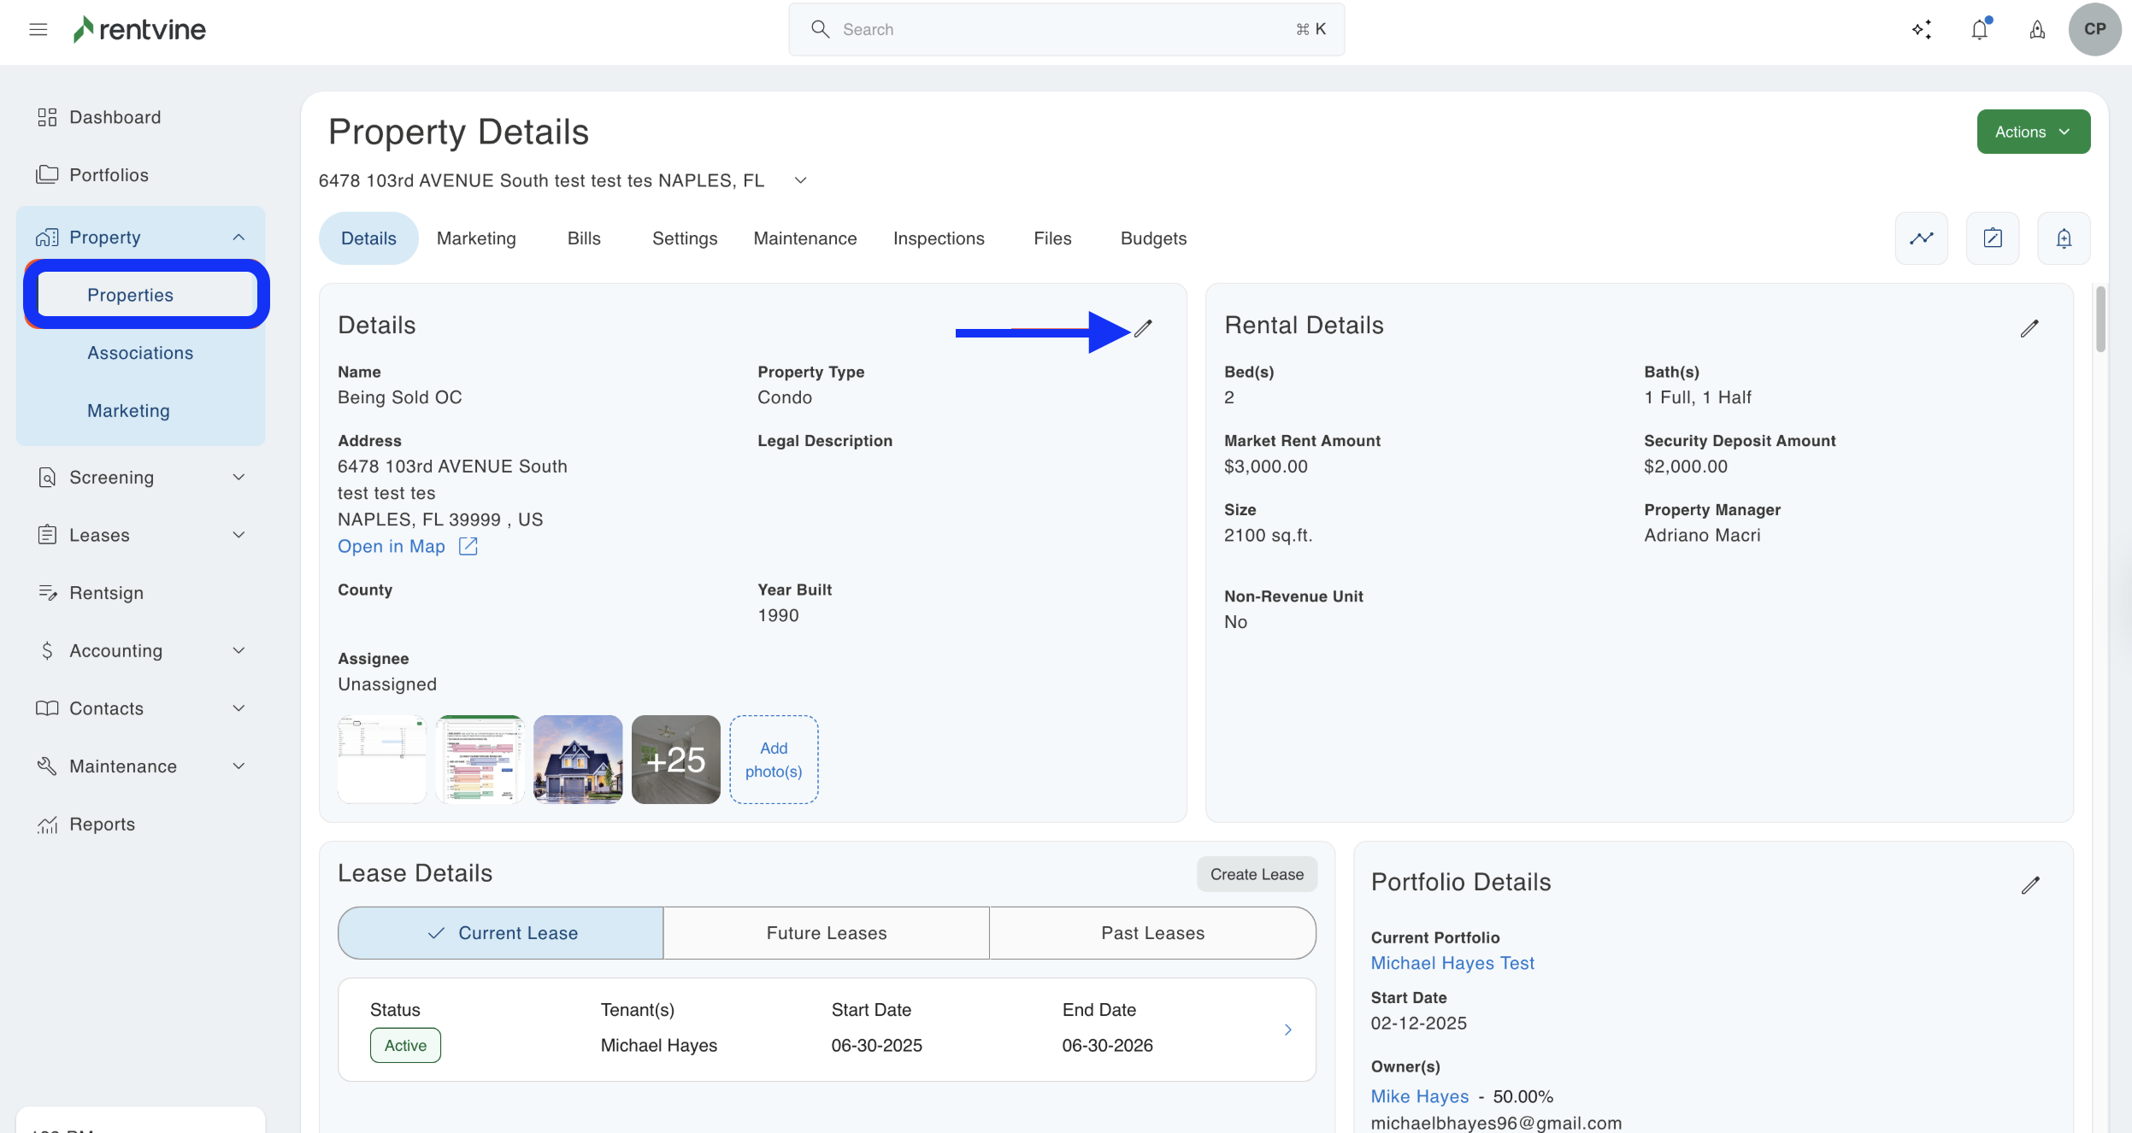Open the Actions dropdown
Viewport: 2132px width, 1133px height.
2033,132
